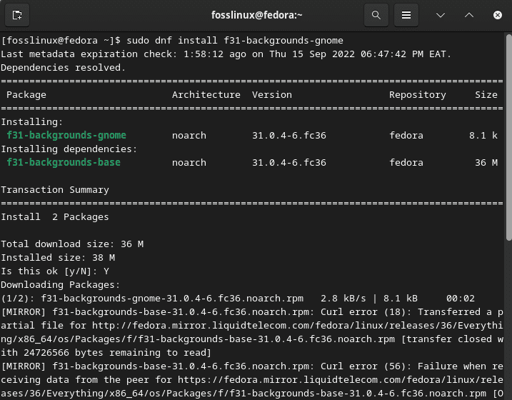Click the fosslinux@fedora:~ window title
The width and height of the screenshot is (512, 400).
pyautogui.click(x=256, y=15)
